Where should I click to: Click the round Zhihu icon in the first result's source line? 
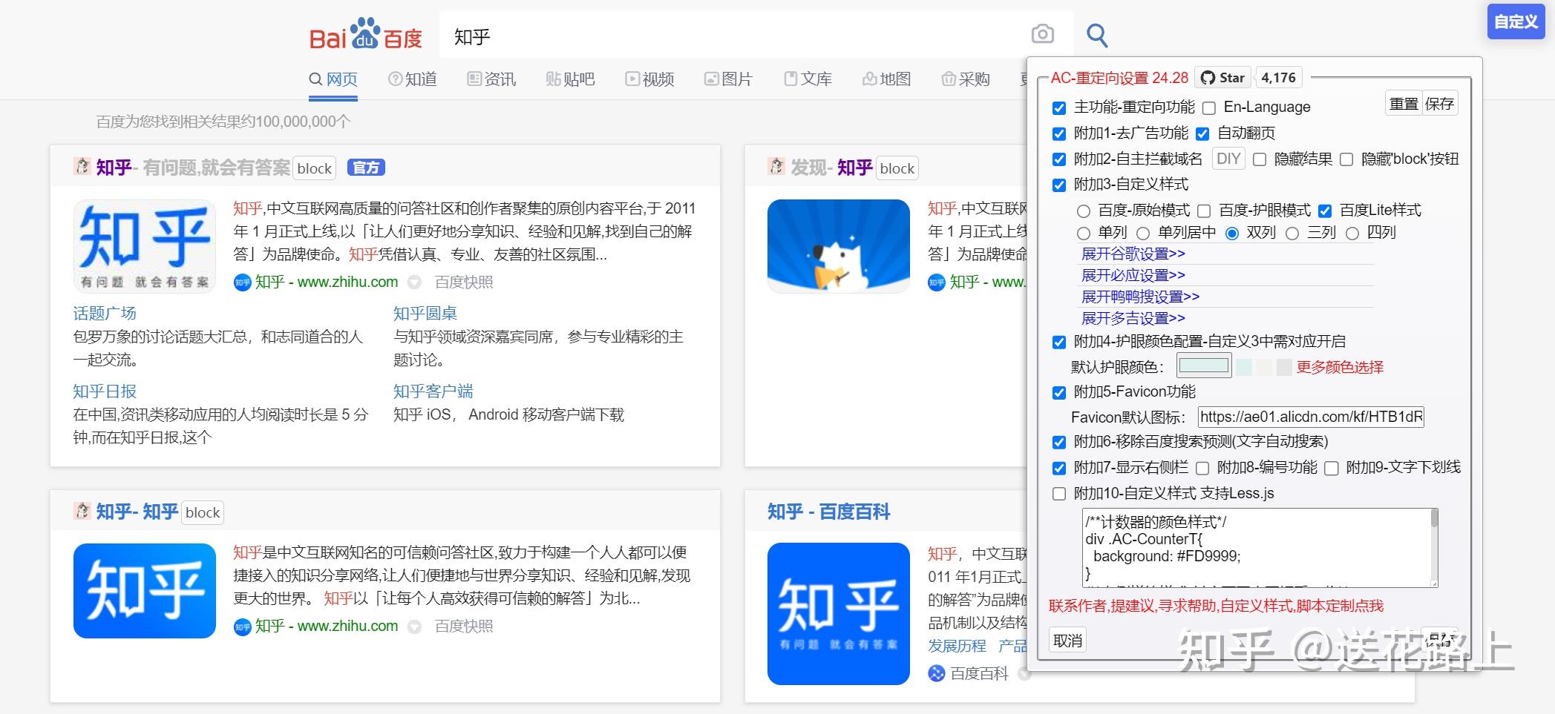242,282
